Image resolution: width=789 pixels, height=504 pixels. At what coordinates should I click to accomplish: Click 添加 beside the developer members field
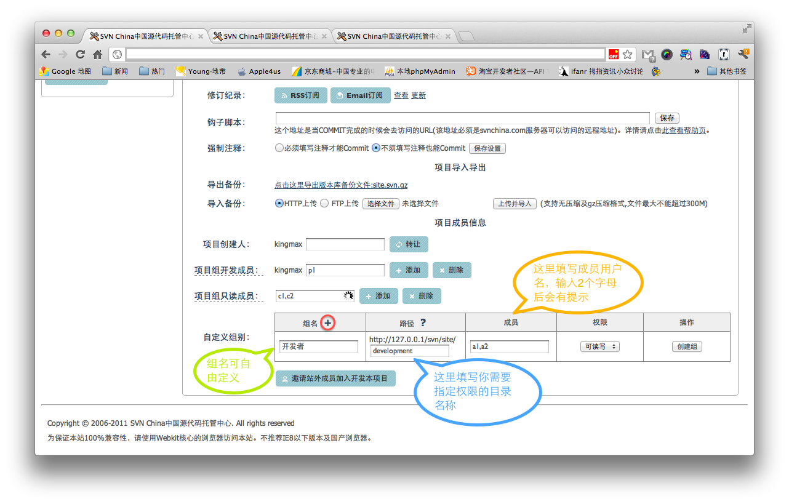pos(409,270)
